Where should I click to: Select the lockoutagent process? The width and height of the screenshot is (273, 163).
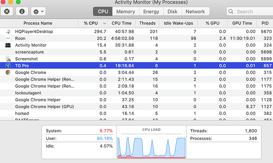click(x=28, y=93)
